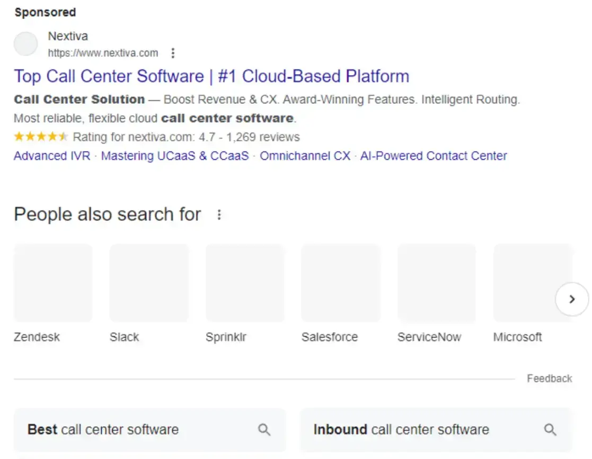Open options menu next to People also search for
Image resolution: width=592 pixels, height=459 pixels.
click(x=219, y=214)
